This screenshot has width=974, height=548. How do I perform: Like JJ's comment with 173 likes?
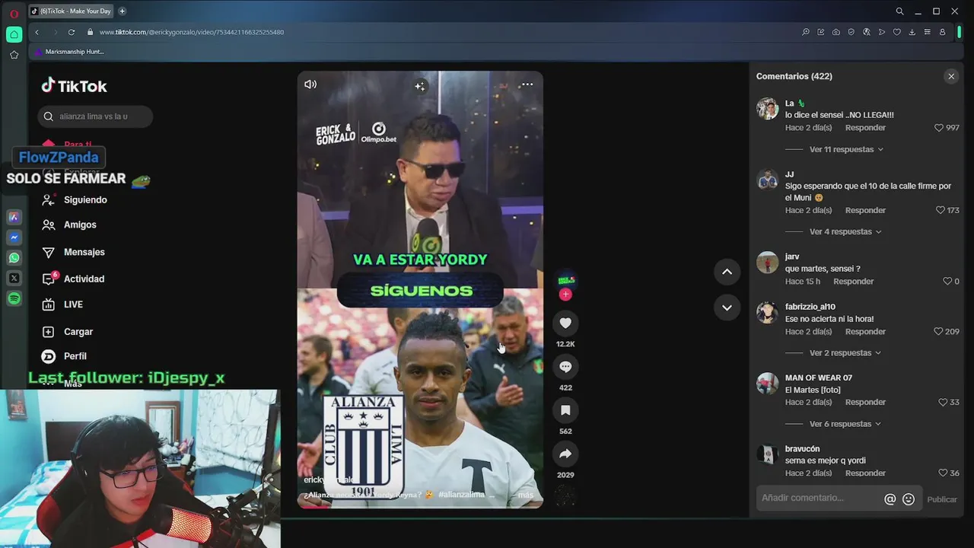point(941,210)
